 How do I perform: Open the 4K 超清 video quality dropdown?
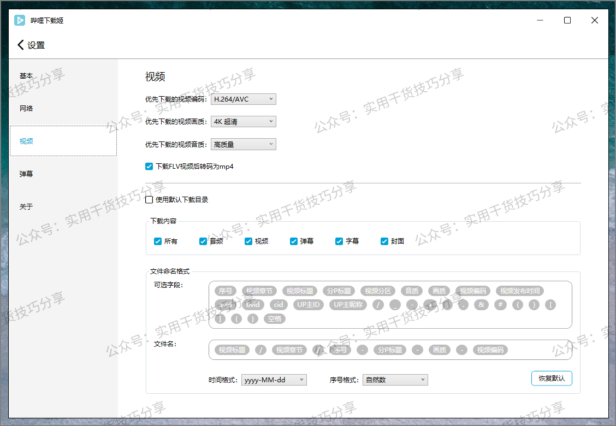click(243, 122)
